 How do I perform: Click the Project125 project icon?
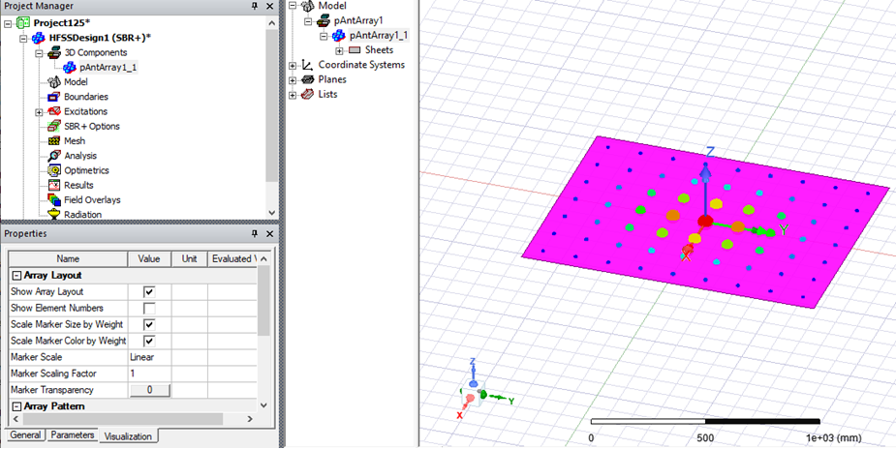(23, 23)
